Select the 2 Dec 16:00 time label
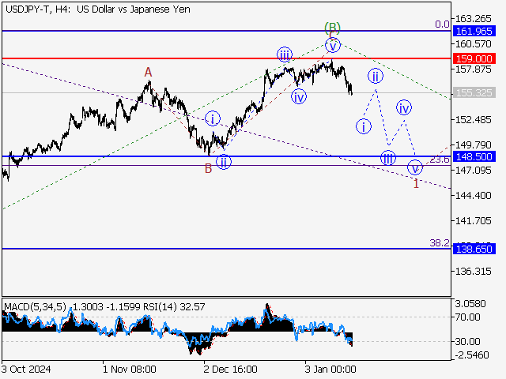Image resolution: width=506 pixels, height=379 pixels. tap(230, 369)
